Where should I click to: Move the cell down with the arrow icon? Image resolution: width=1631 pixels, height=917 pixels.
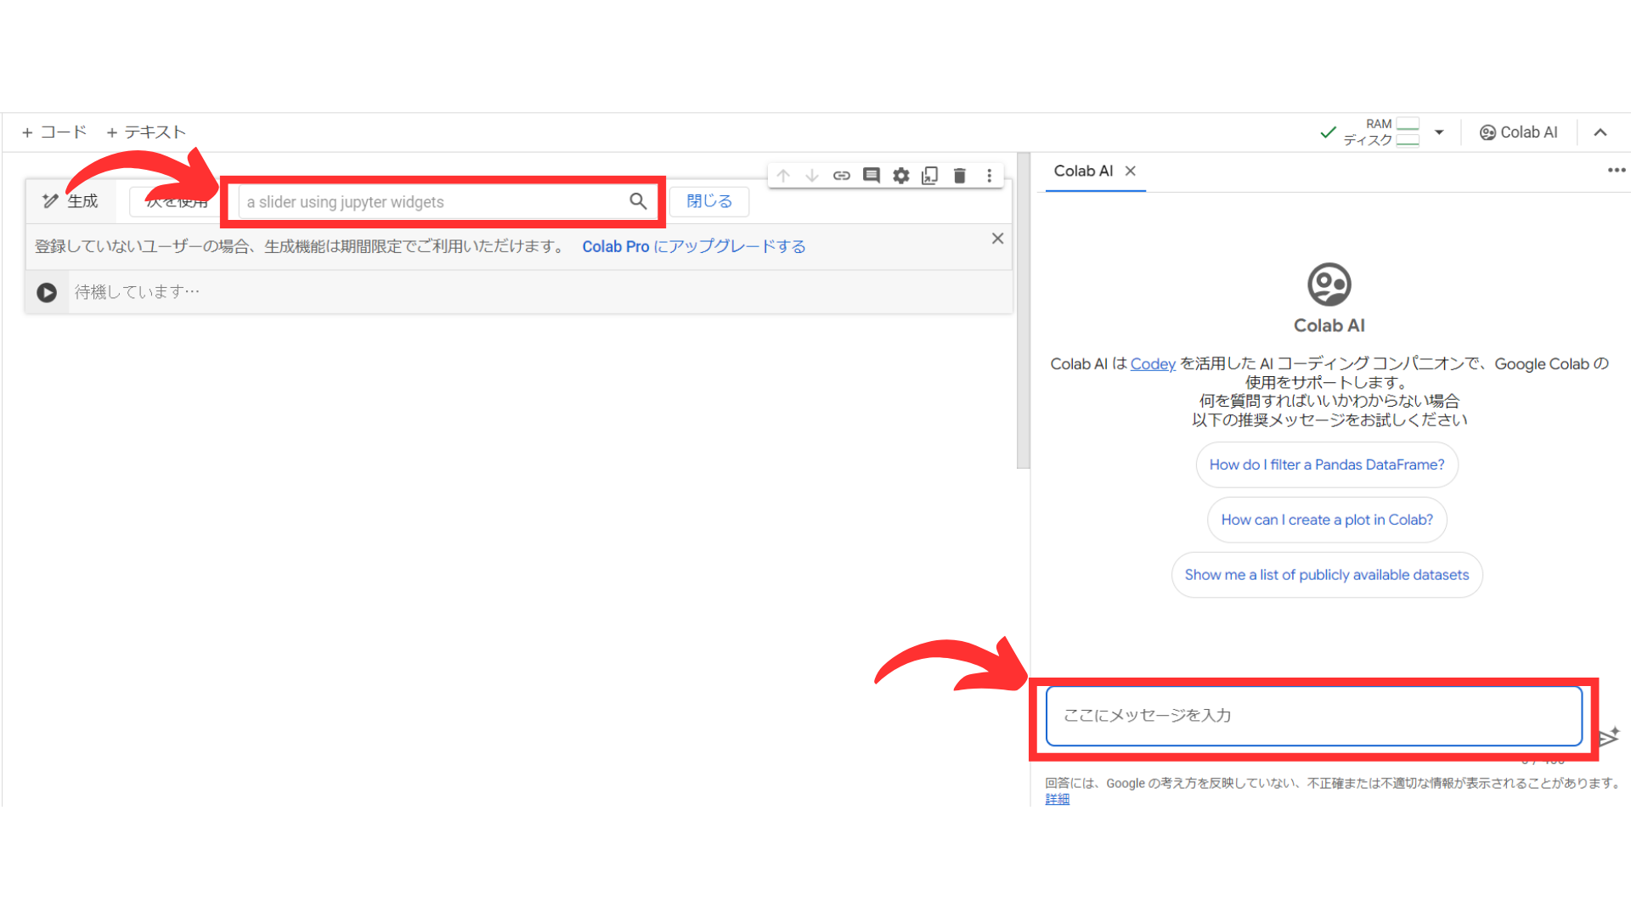(812, 176)
